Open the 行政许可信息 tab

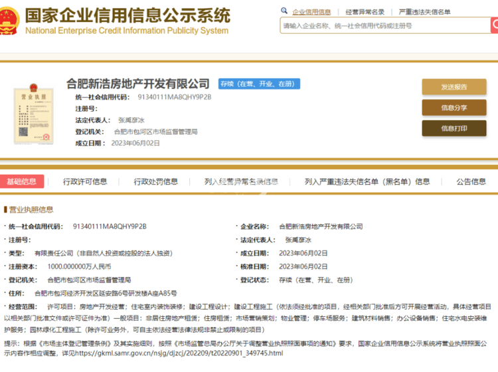(x=85, y=181)
